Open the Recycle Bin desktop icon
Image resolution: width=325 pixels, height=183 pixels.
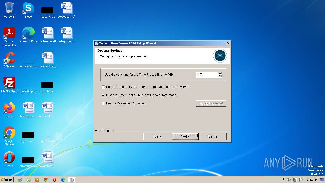pyautogui.click(x=9, y=10)
